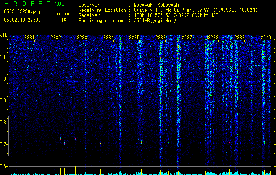Click observer name Masayuki Kobayashi
The image size is (276, 175).
point(158,5)
